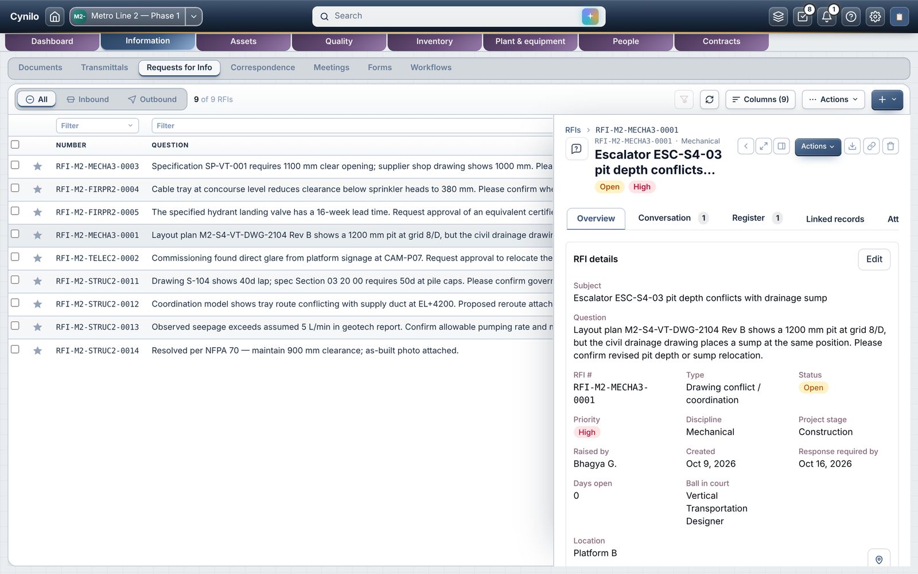Viewport: 918px width, 574px height.
Task: Click the location pin icon
Action: click(879, 559)
